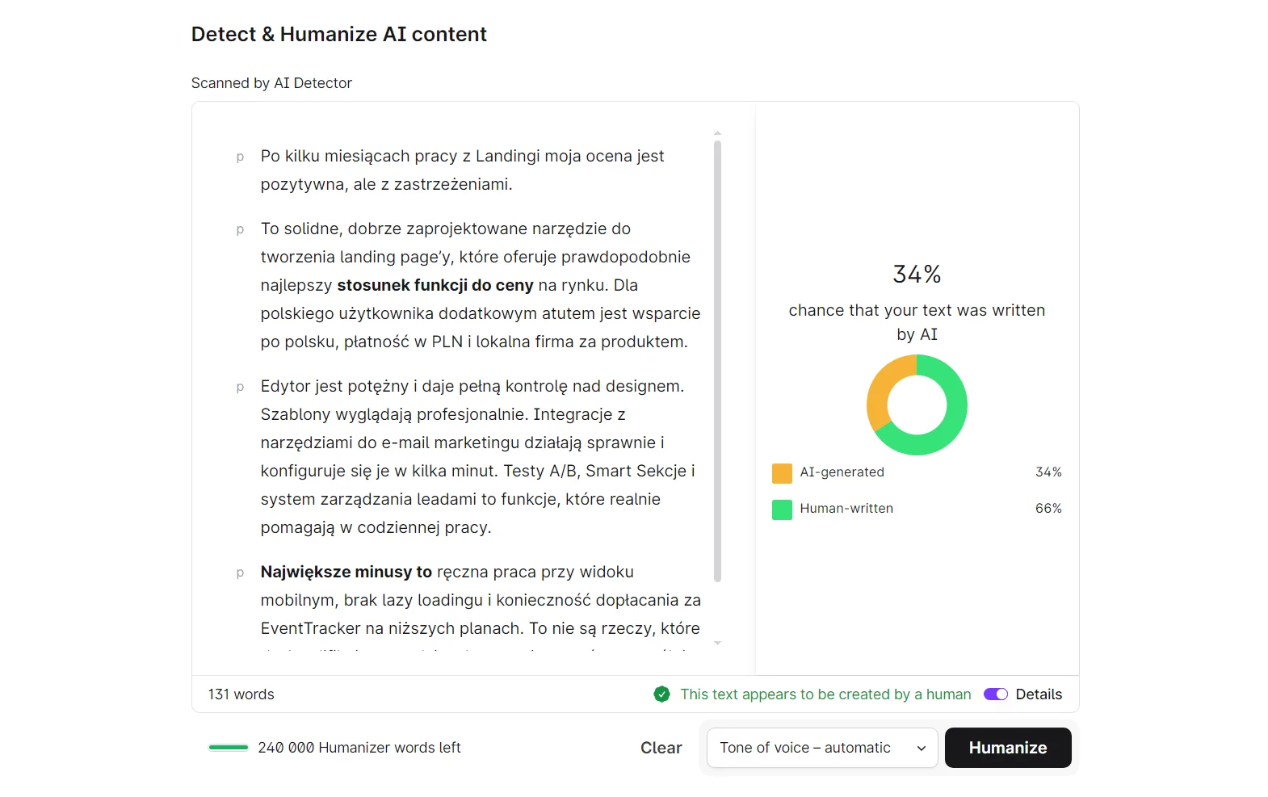Click the "131 words" counter

point(240,694)
